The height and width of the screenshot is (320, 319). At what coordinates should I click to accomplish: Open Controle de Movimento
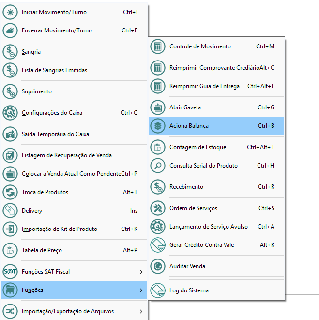[200, 47]
